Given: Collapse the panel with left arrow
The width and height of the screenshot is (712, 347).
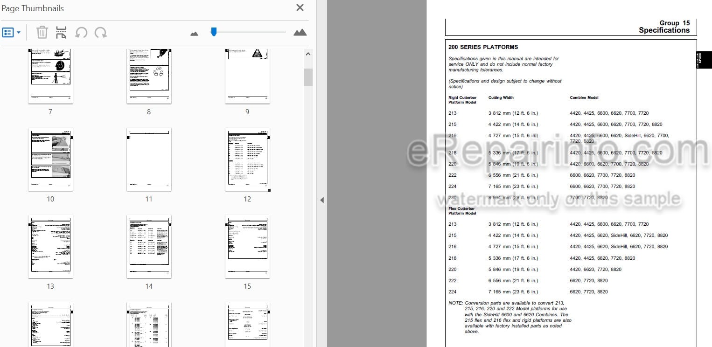Looking at the screenshot, I should tap(321, 200).
